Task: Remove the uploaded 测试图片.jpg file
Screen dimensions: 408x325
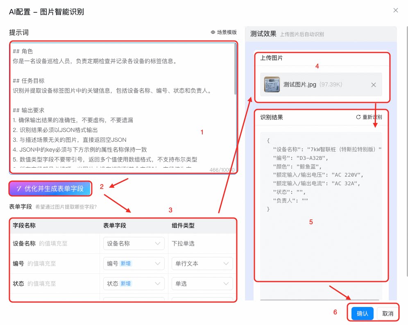Action: point(374,85)
